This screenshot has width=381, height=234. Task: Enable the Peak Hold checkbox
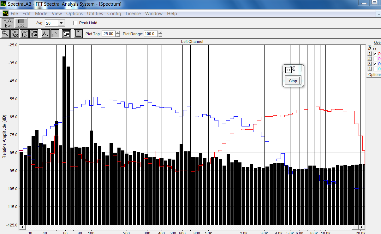(x=75, y=23)
